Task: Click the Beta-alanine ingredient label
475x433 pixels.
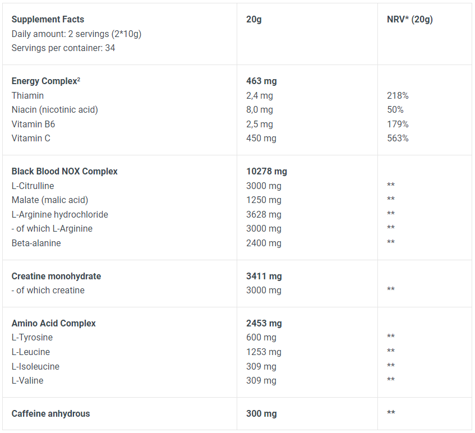Action: pyautogui.click(x=36, y=243)
